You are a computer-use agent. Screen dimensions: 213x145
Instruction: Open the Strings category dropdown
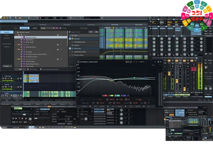point(48,28)
